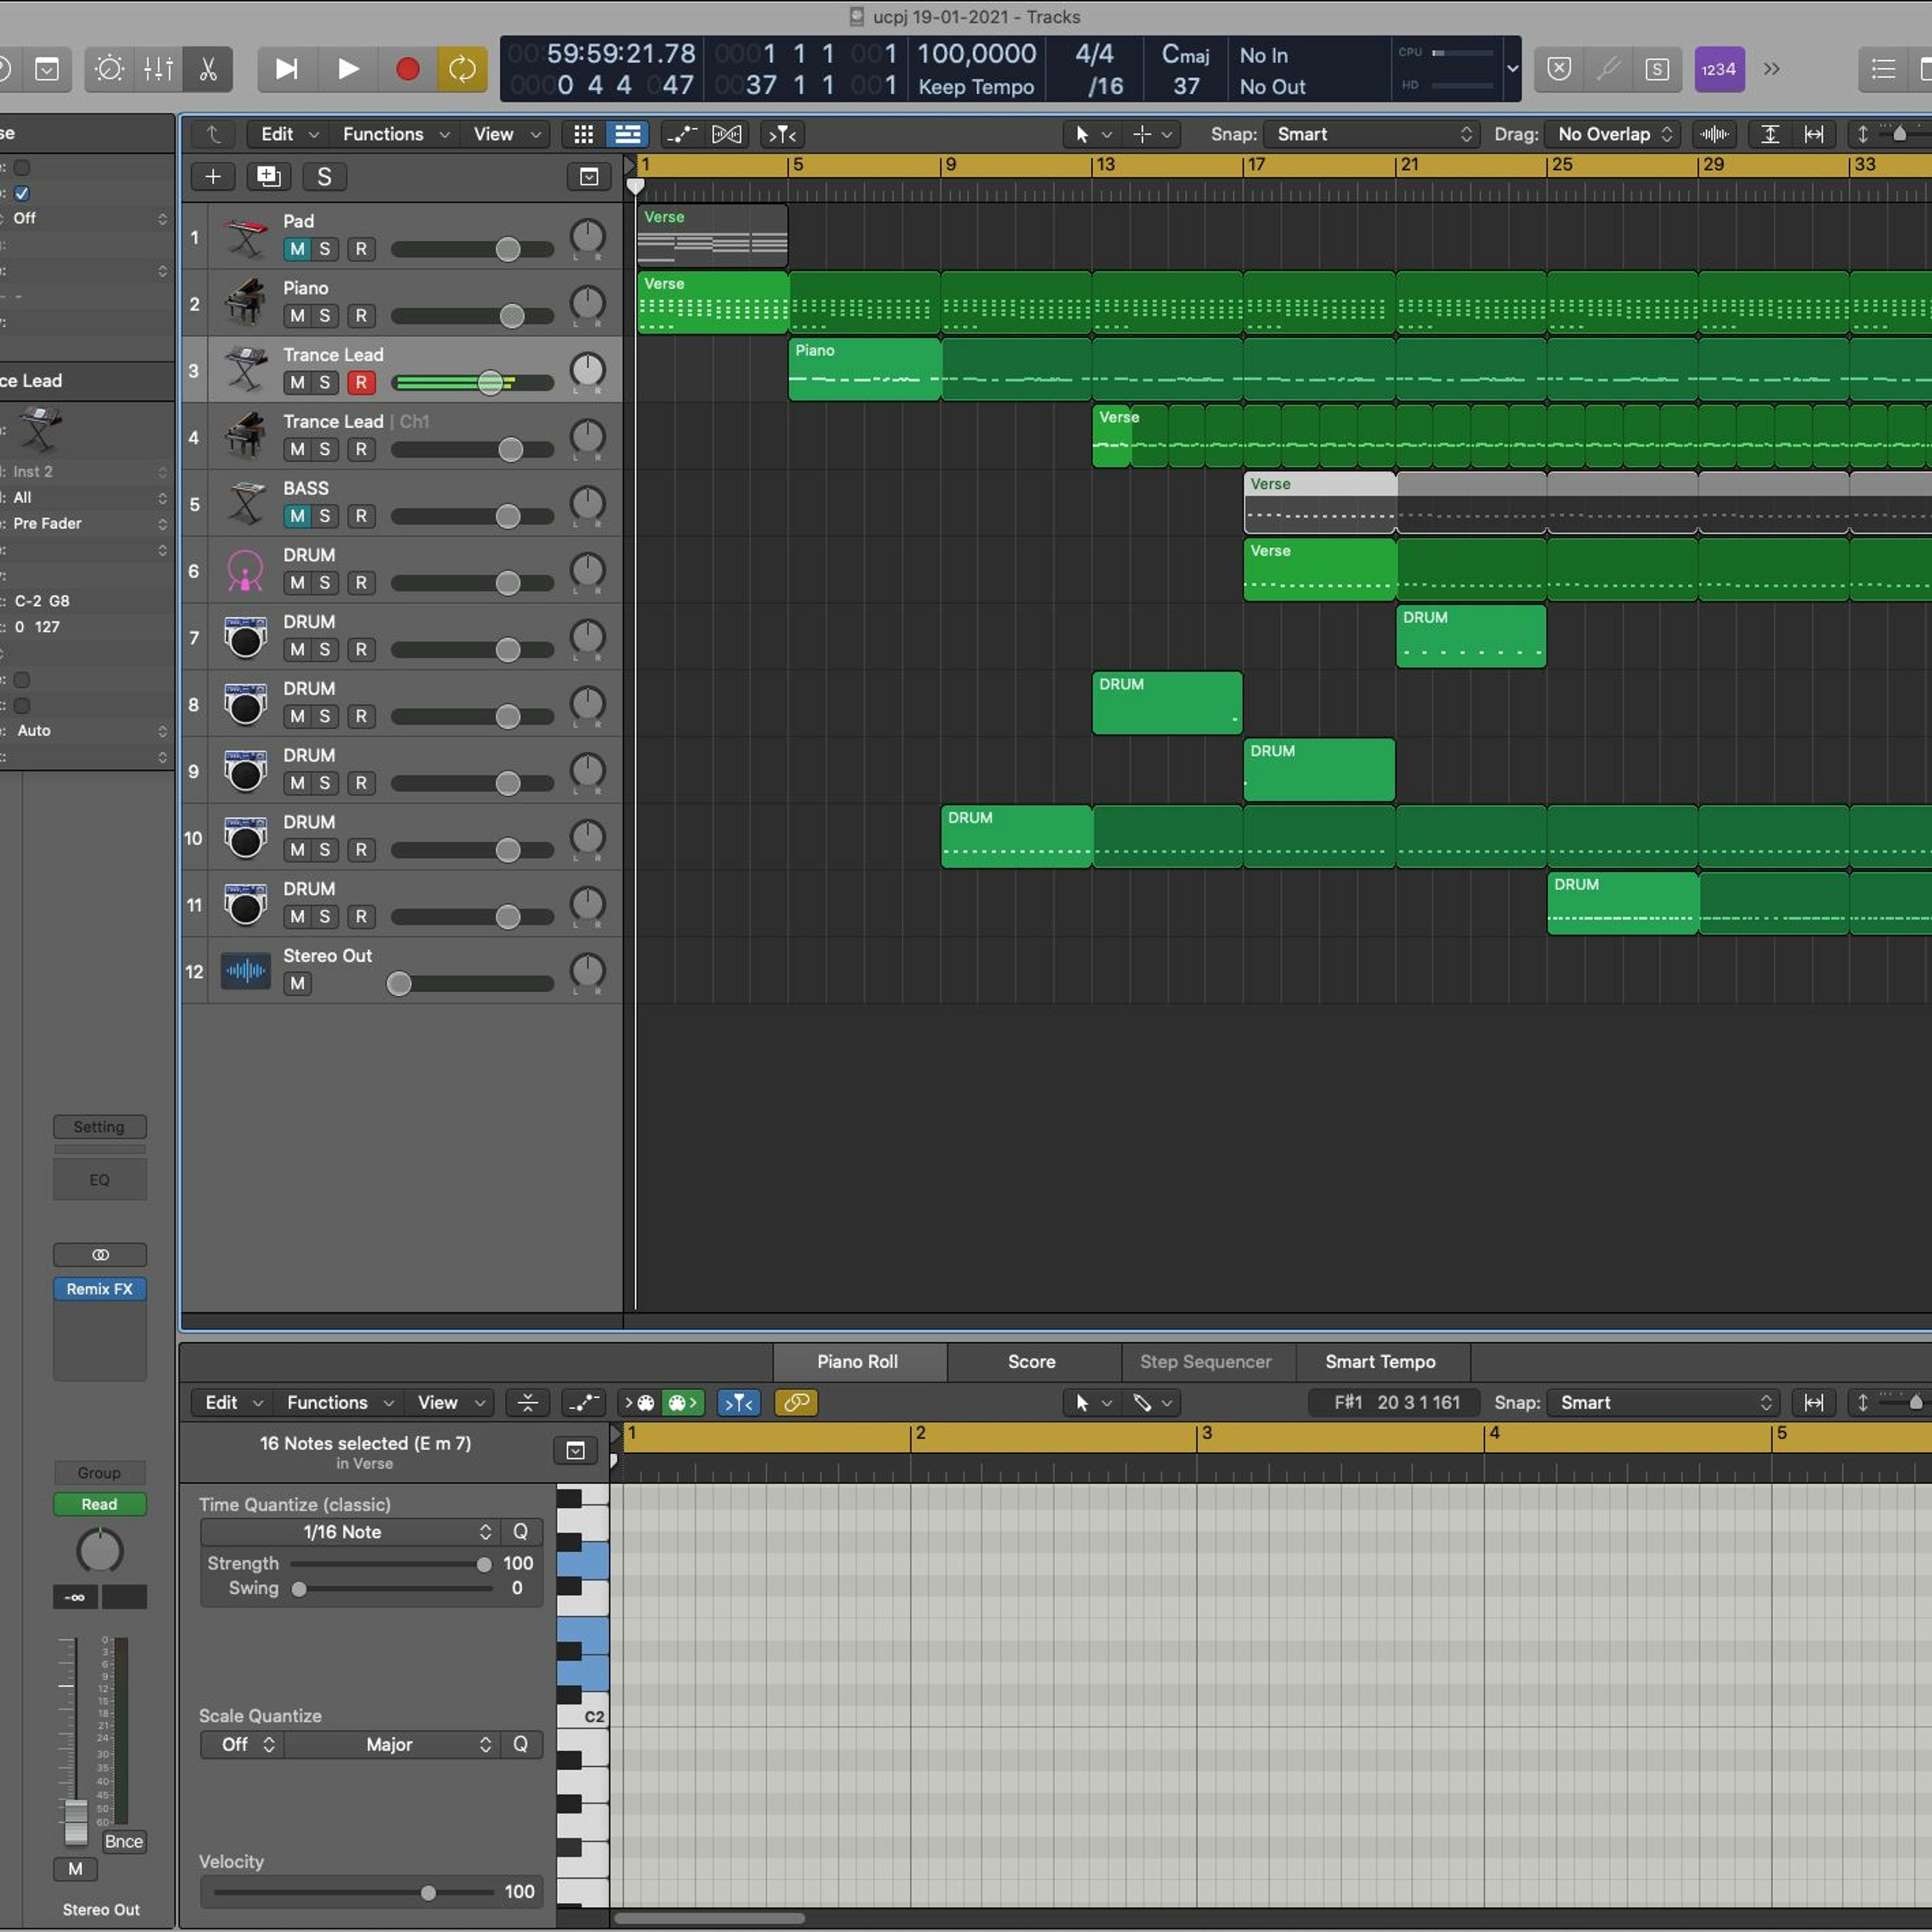Unmute the Pad track
1932x1932 pixels.
click(297, 249)
